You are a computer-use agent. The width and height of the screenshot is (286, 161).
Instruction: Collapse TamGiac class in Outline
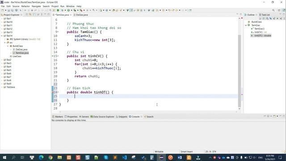246,25
